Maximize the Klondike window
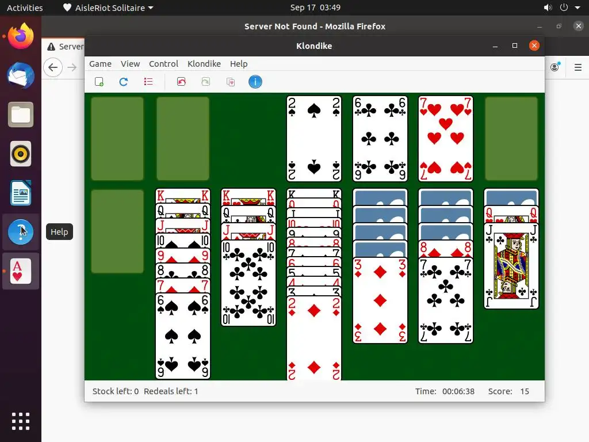Viewport: 589px width, 442px height. [x=515, y=45]
